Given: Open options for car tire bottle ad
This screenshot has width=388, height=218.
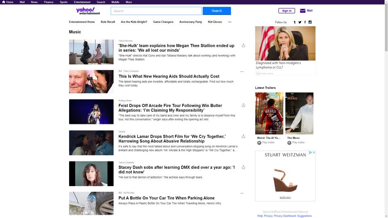Looking at the screenshot, I should [x=242, y=193].
